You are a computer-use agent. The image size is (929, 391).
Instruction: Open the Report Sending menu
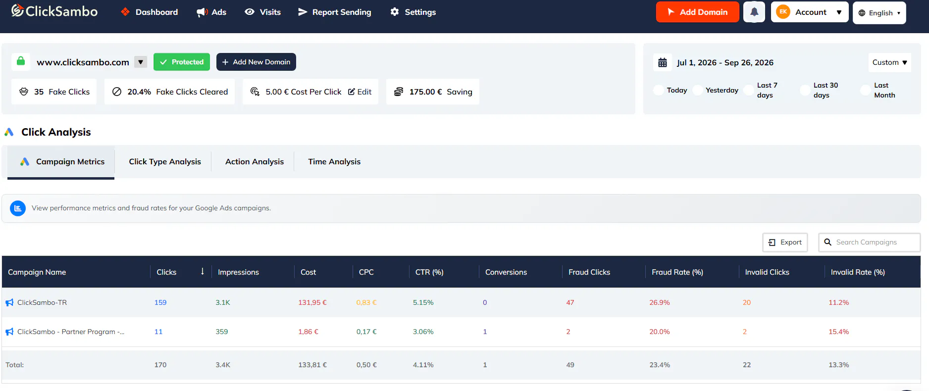pyautogui.click(x=335, y=12)
